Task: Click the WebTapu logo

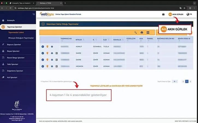Action: pos(46,14)
